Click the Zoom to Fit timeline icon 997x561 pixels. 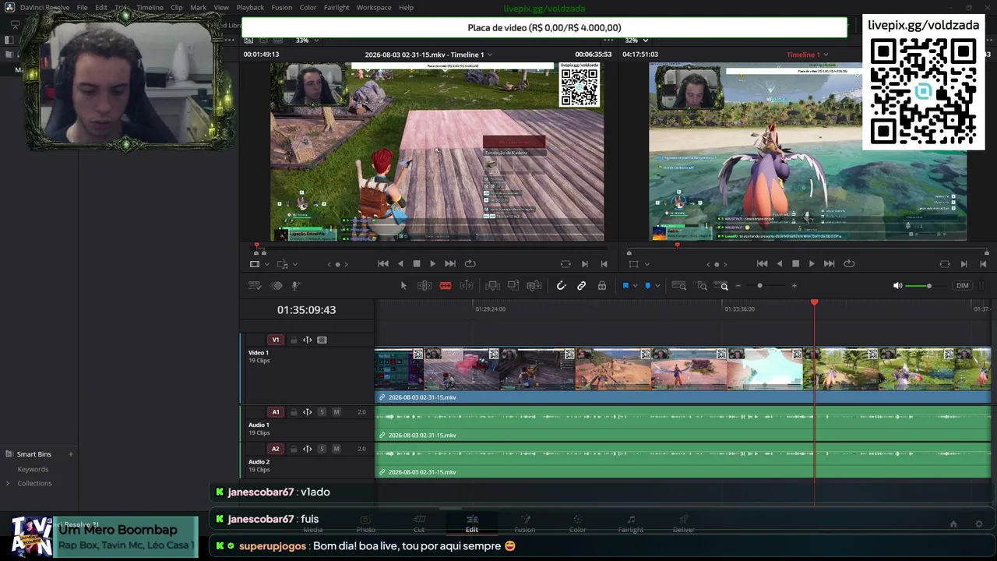(x=678, y=286)
